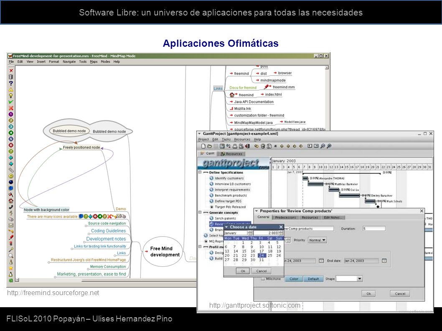This screenshot has width=442, height=331.
Task: Click the Coding Guidelines mind map node
Action: (x=108, y=231)
